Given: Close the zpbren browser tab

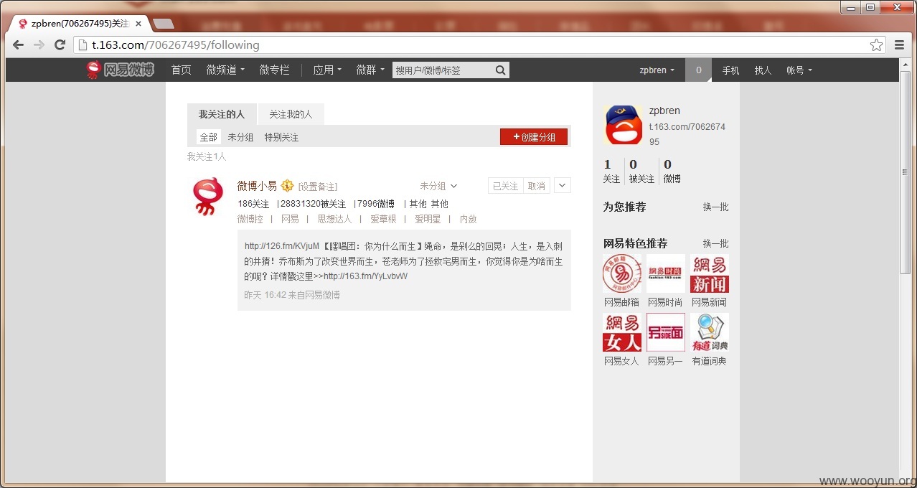Looking at the screenshot, I should pos(138,24).
